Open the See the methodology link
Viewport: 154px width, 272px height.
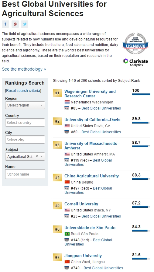(24, 69)
